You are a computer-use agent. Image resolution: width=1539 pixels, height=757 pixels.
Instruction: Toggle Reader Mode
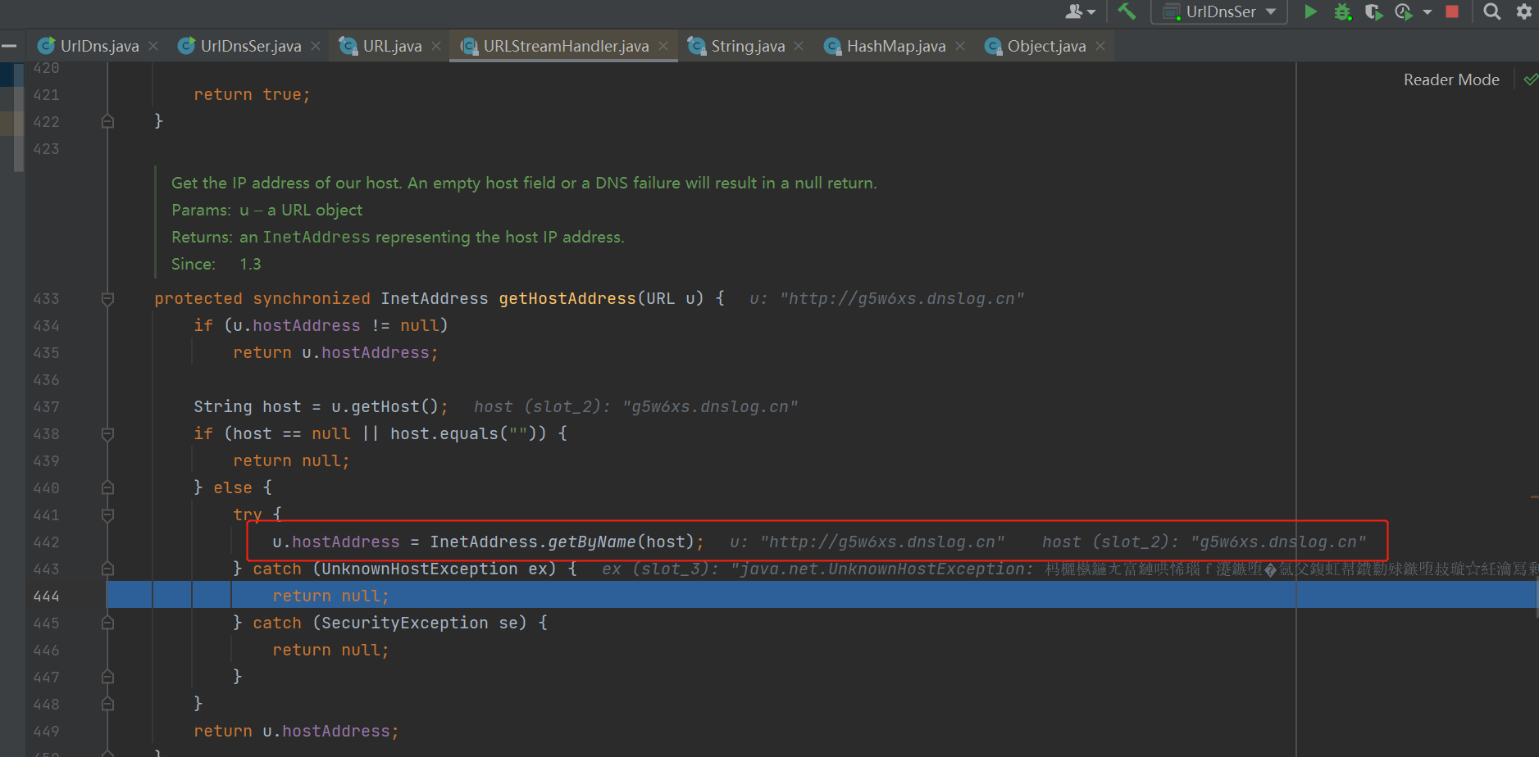pos(1451,79)
